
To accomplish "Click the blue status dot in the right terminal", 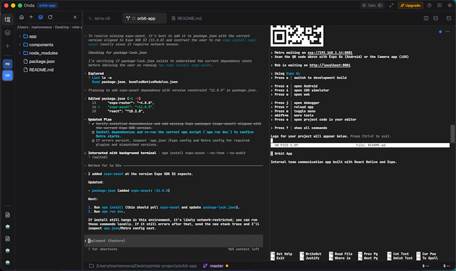I will tap(440, 32).
